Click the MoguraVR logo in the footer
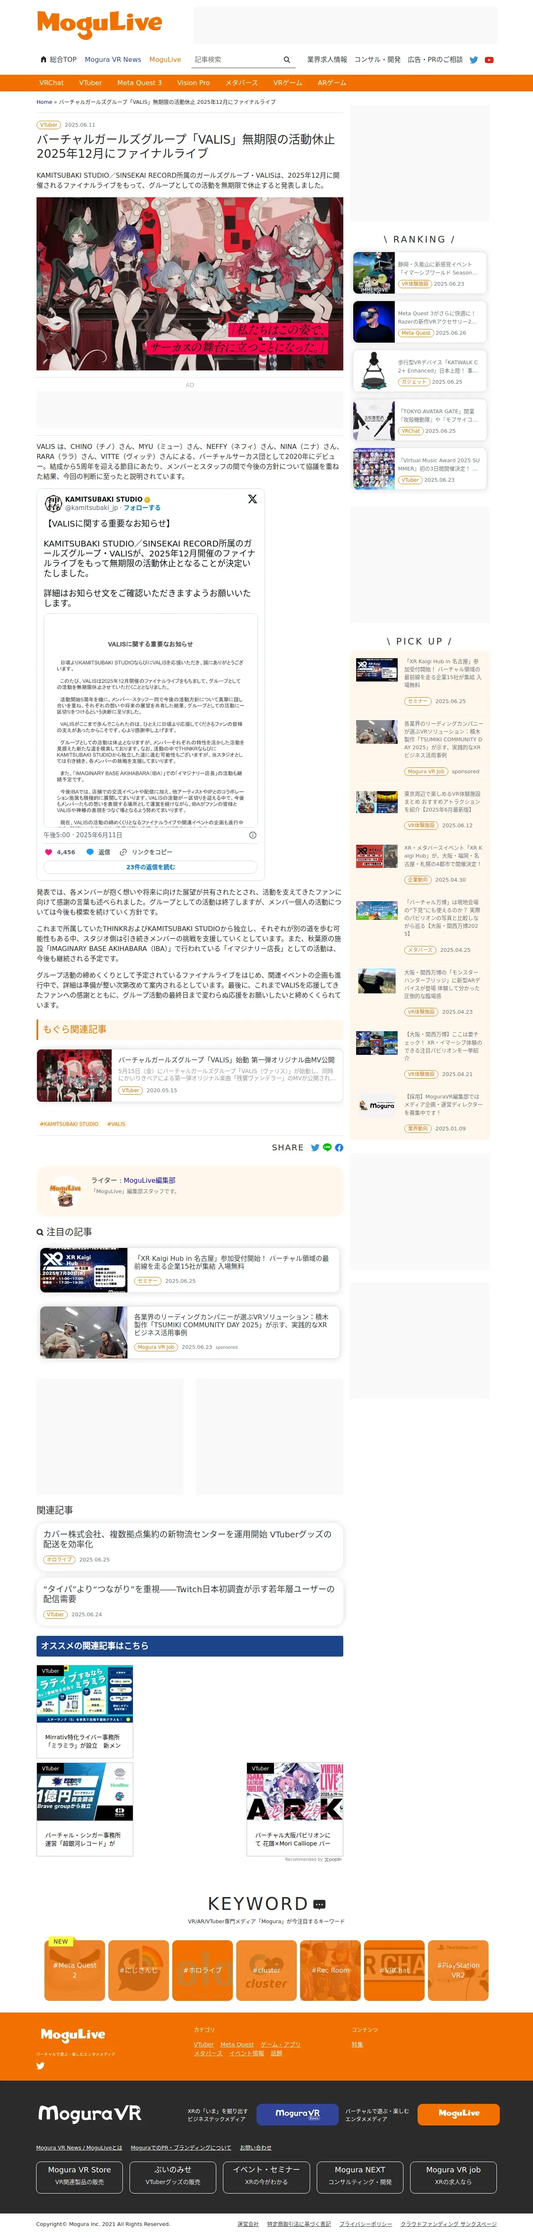This screenshot has height=2238, width=533. click(x=89, y=2113)
